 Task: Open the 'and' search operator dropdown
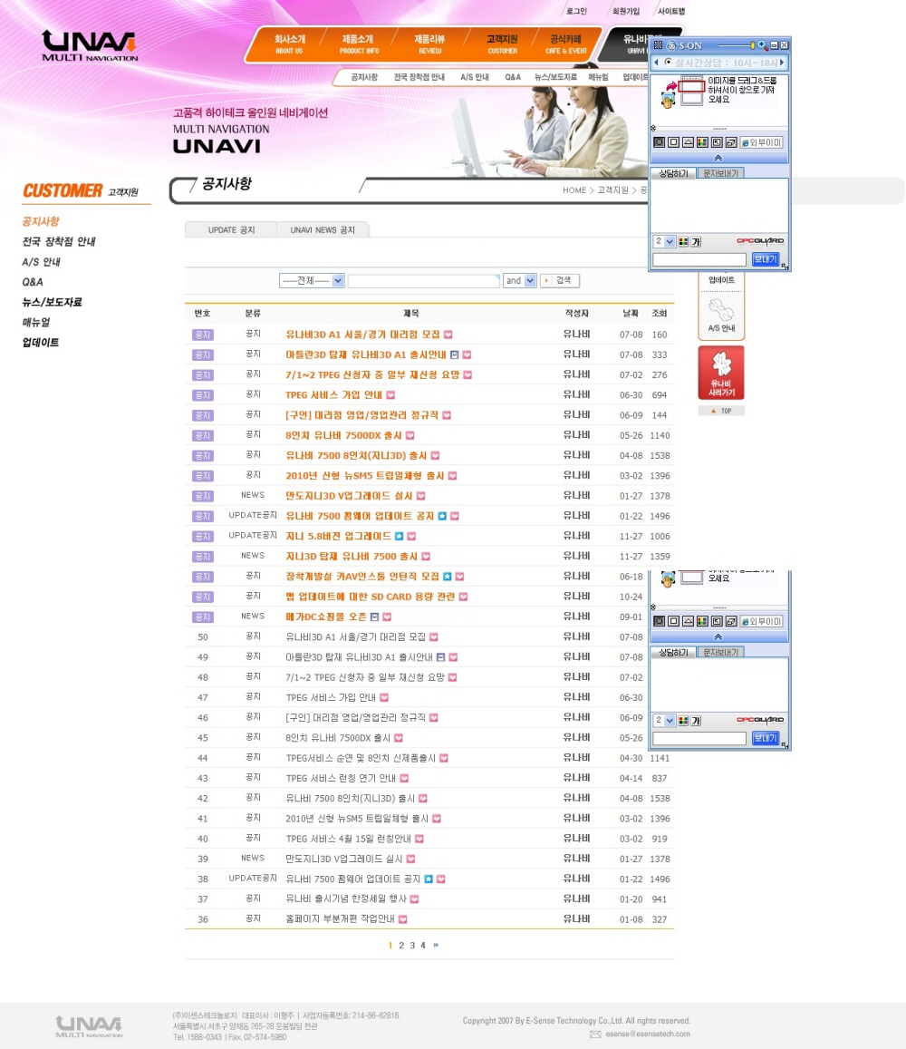tap(519, 281)
